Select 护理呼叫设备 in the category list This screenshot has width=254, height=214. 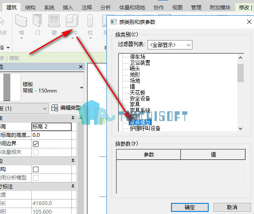click(145, 128)
